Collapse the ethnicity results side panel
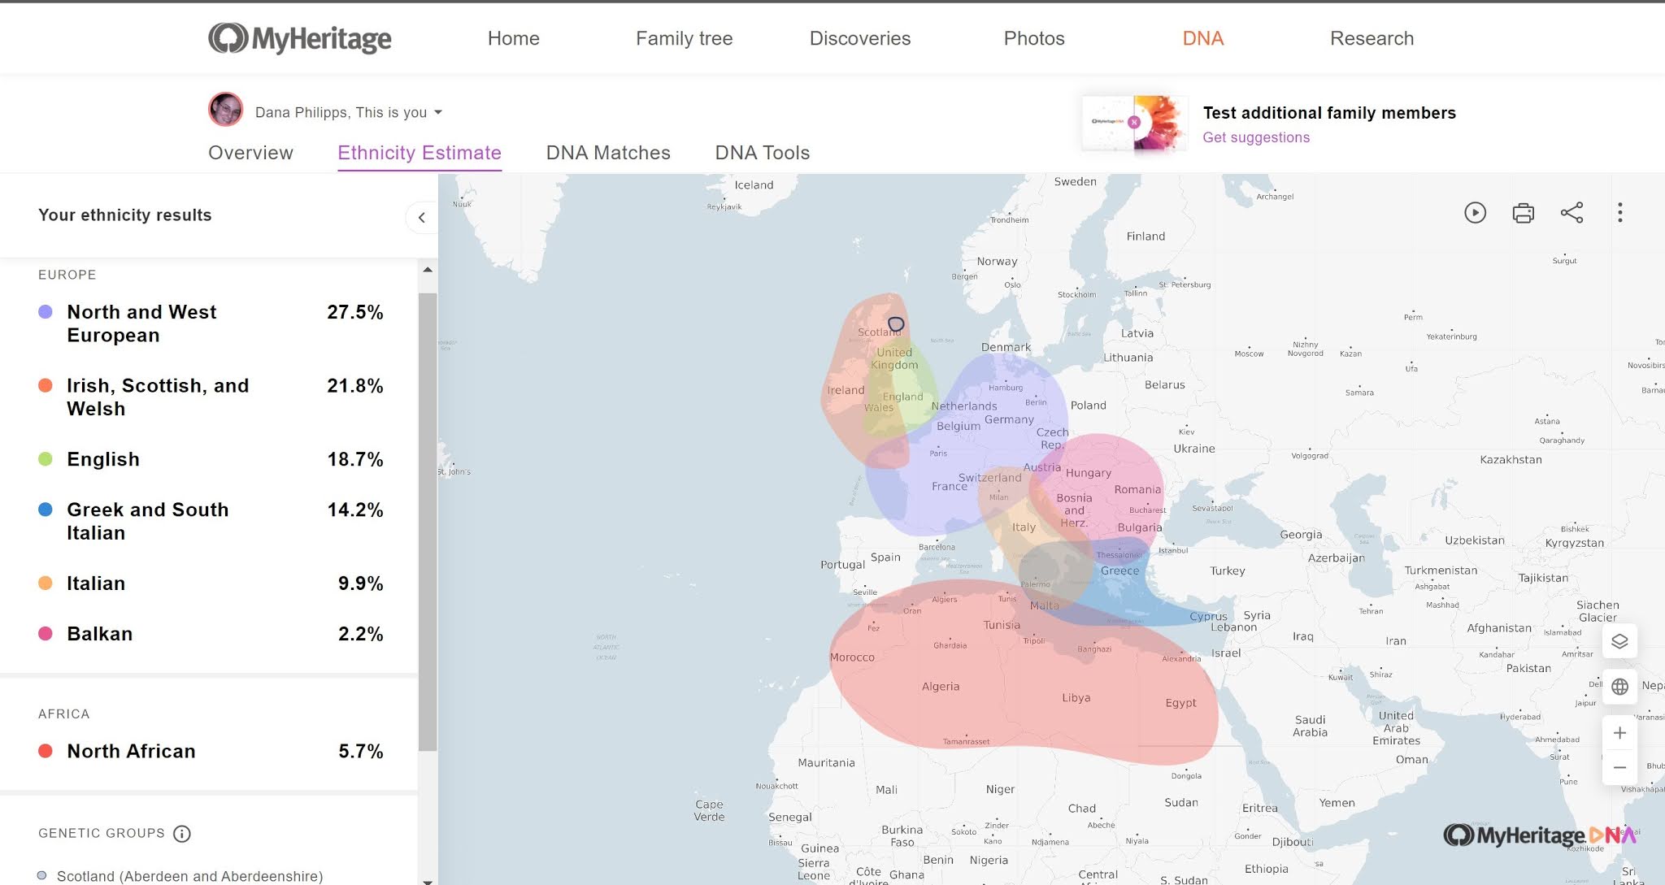Viewport: 1665px width, 885px height. click(421, 217)
